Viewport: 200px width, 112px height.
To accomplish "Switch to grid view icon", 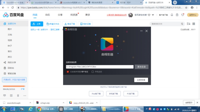I will pos(194,24).
